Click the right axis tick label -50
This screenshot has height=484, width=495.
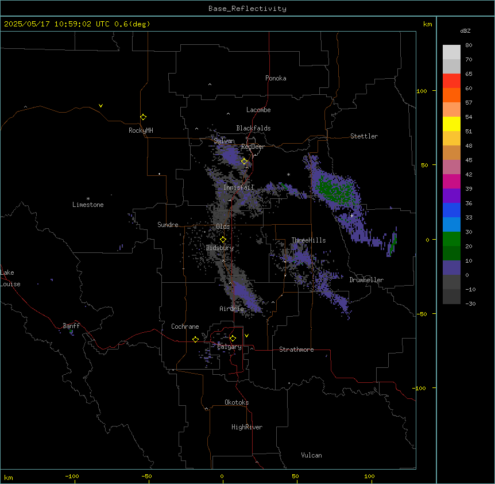(421, 314)
